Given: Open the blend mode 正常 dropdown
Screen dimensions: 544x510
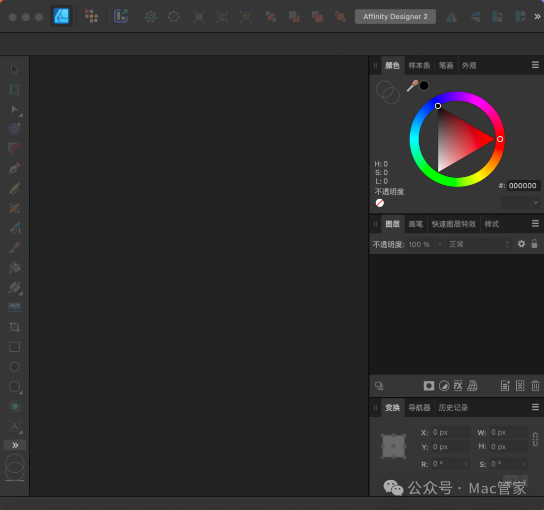Looking at the screenshot, I should pos(479,244).
